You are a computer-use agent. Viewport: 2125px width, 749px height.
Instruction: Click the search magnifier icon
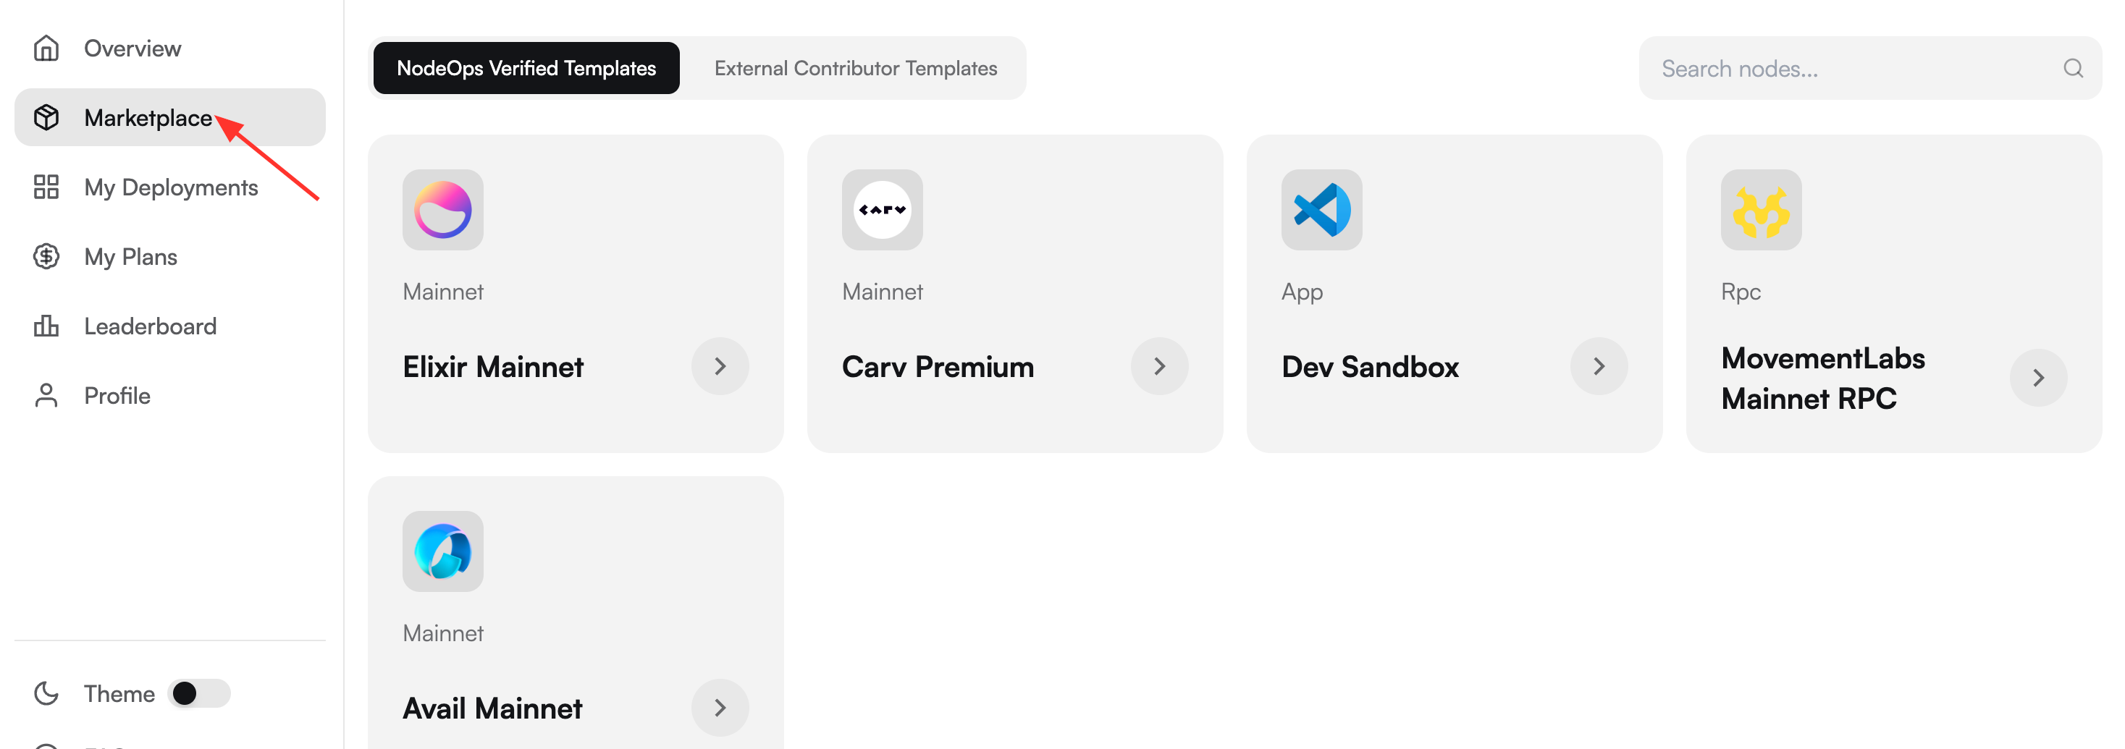(x=2073, y=69)
